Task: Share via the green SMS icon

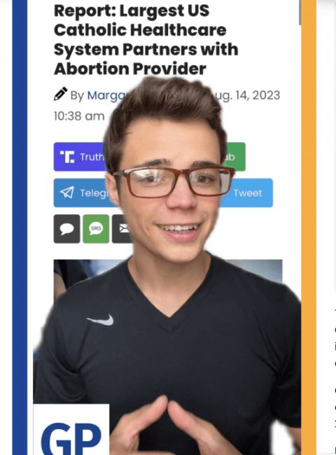Action: pos(96,229)
